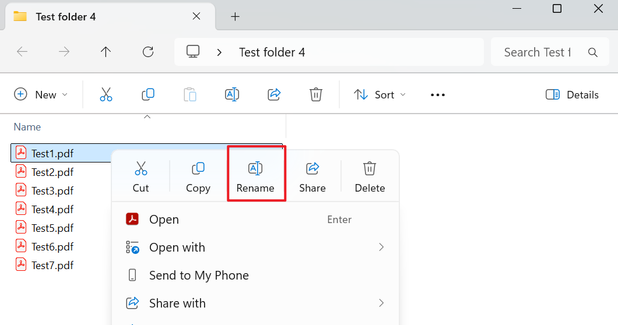Refresh the folder view
Image resolution: width=618 pixels, height=325 pixels.
(148, 52)
